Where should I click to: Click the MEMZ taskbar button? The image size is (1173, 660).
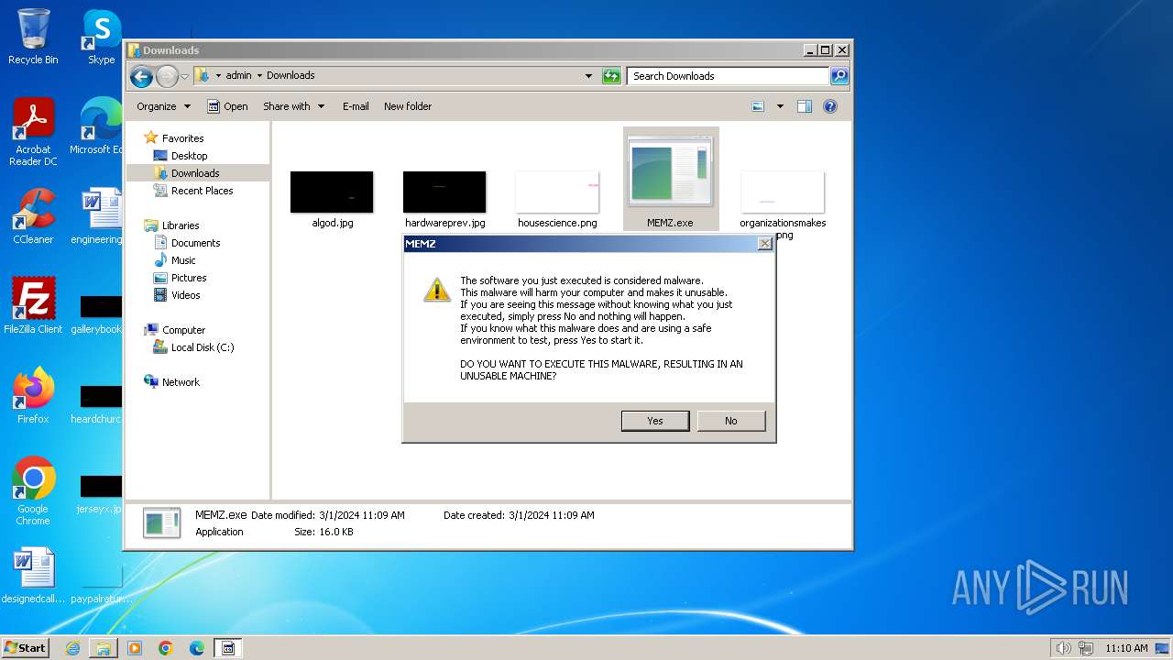pyautogui.click(x=228, y=648)
